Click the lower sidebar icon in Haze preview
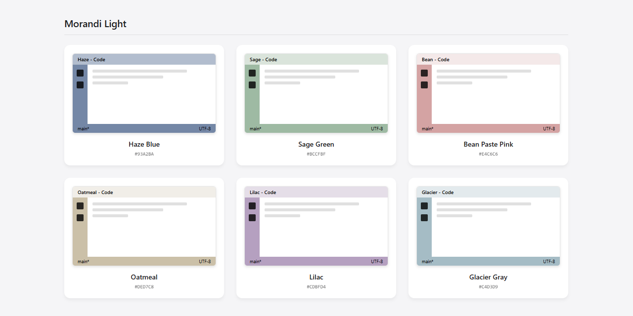Viewport: 633px width, 316px height. [x=80, y=85]
